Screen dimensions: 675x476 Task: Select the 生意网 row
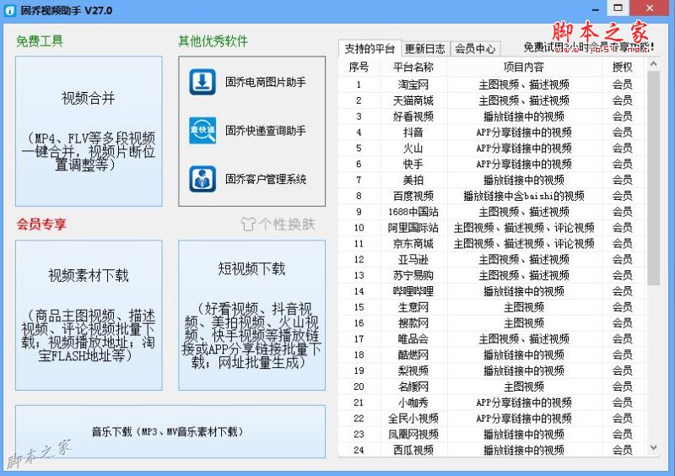pos(492,307)
